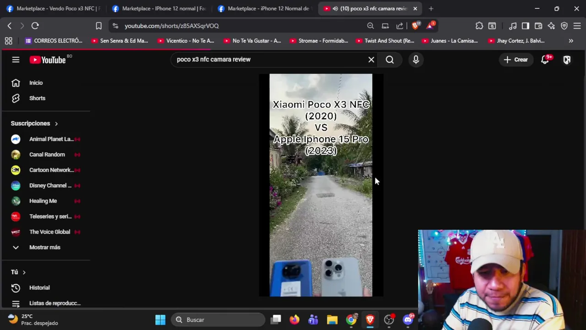Click the zoom magnifier in address bar

click(370, 26)
